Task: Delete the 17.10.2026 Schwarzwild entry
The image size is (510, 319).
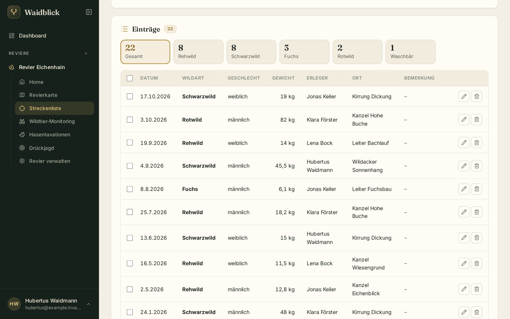Action: (x=476, y=96)
